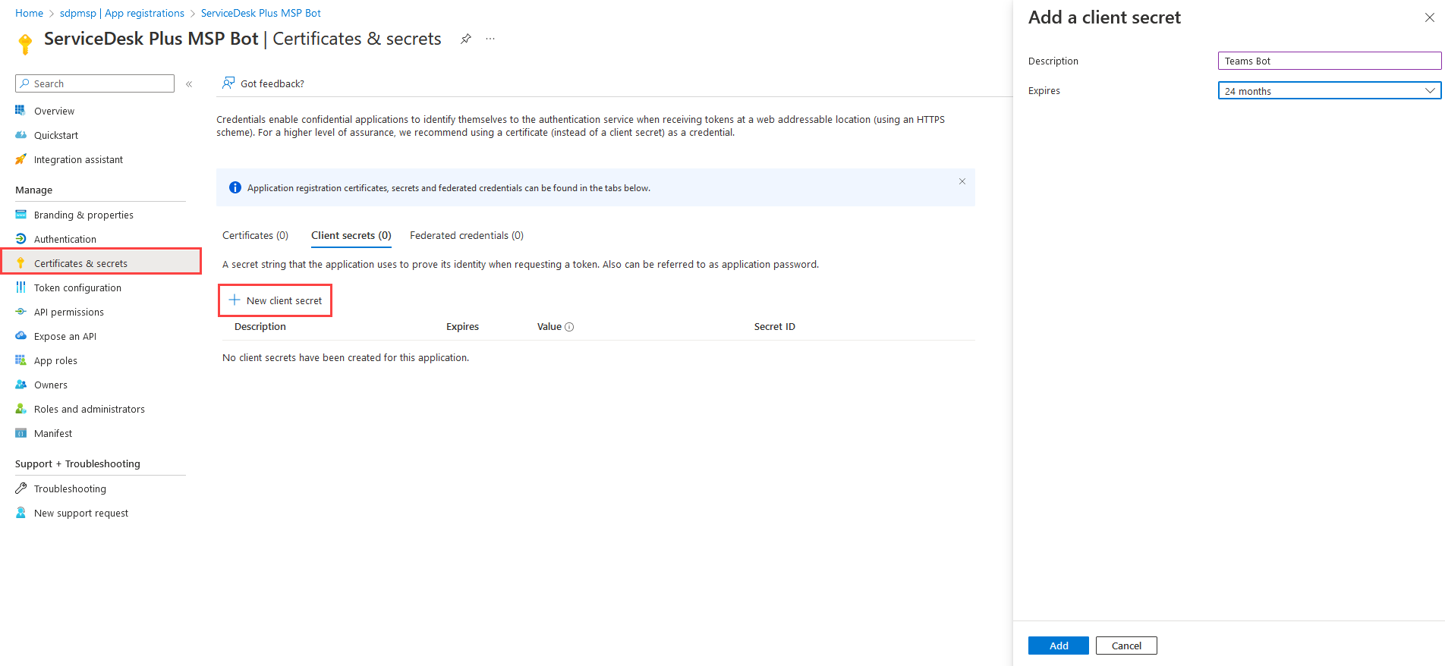Select the API permissions icon
The width and height of the screenshot is (1445, 666).
tap(20, 312)
